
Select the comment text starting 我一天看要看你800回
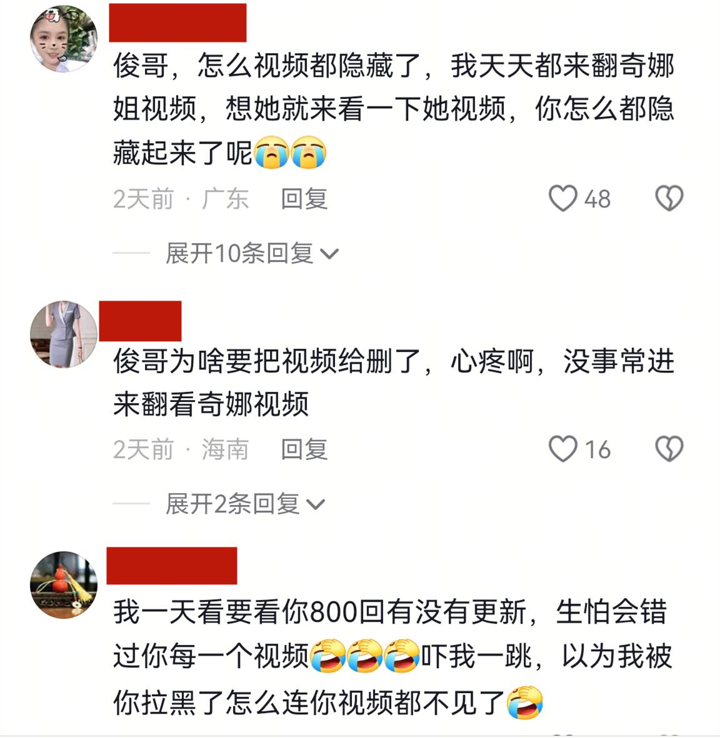[392, 657]
